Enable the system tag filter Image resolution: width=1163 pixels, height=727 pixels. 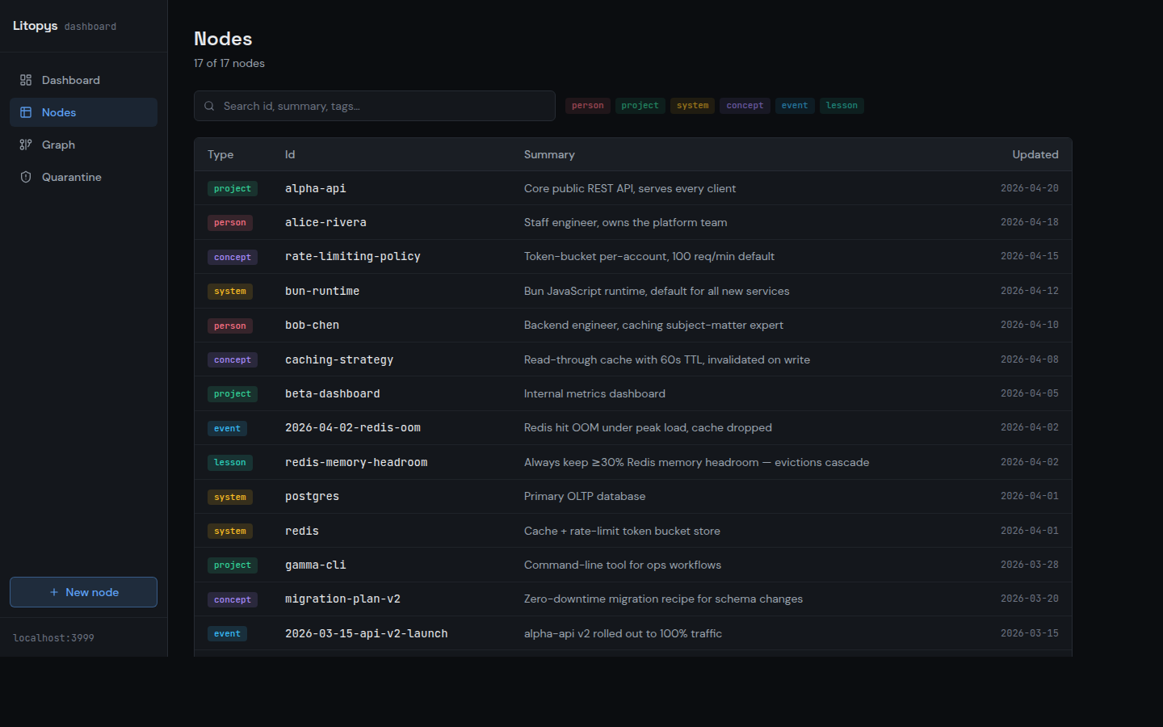[x=692, y=105]
